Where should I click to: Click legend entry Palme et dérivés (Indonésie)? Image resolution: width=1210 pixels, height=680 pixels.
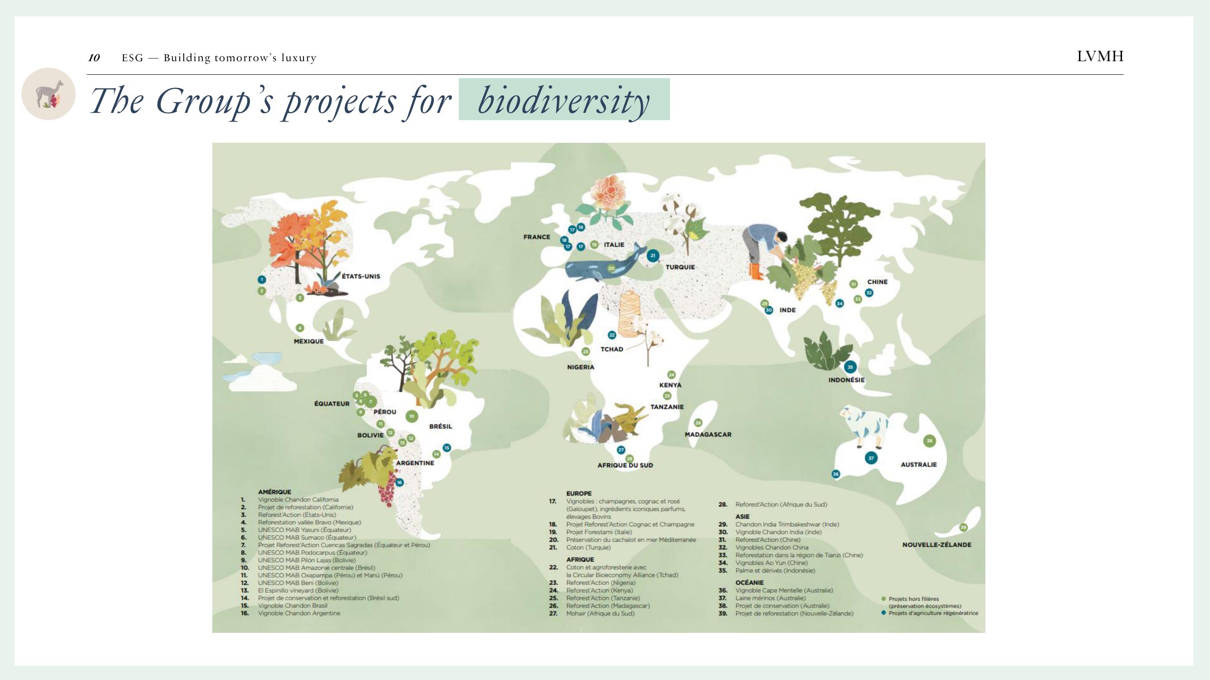pyautogui.click(x=775, y=571)
